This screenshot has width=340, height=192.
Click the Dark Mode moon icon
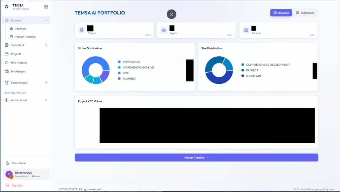click(7, 163)
